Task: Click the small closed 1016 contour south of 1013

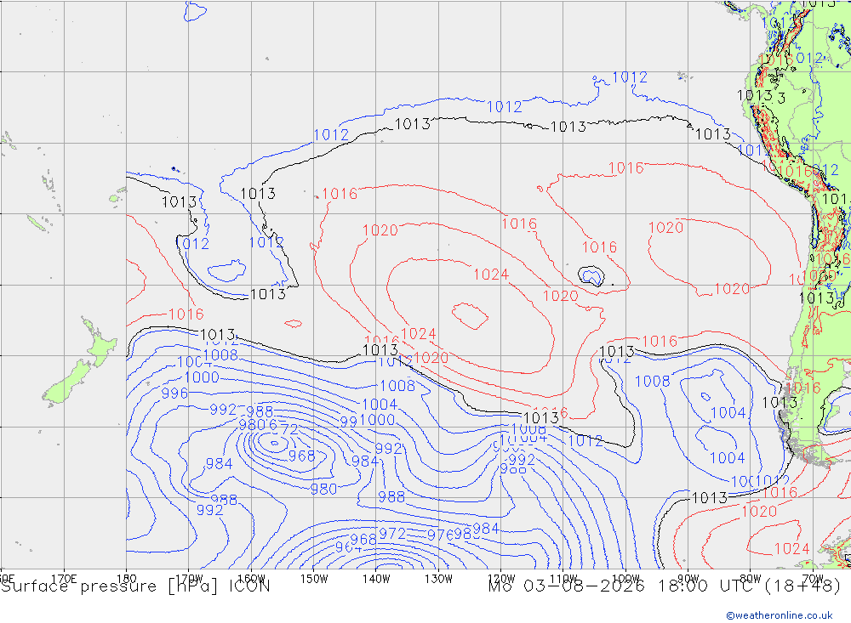Action: tap(293, 323)
